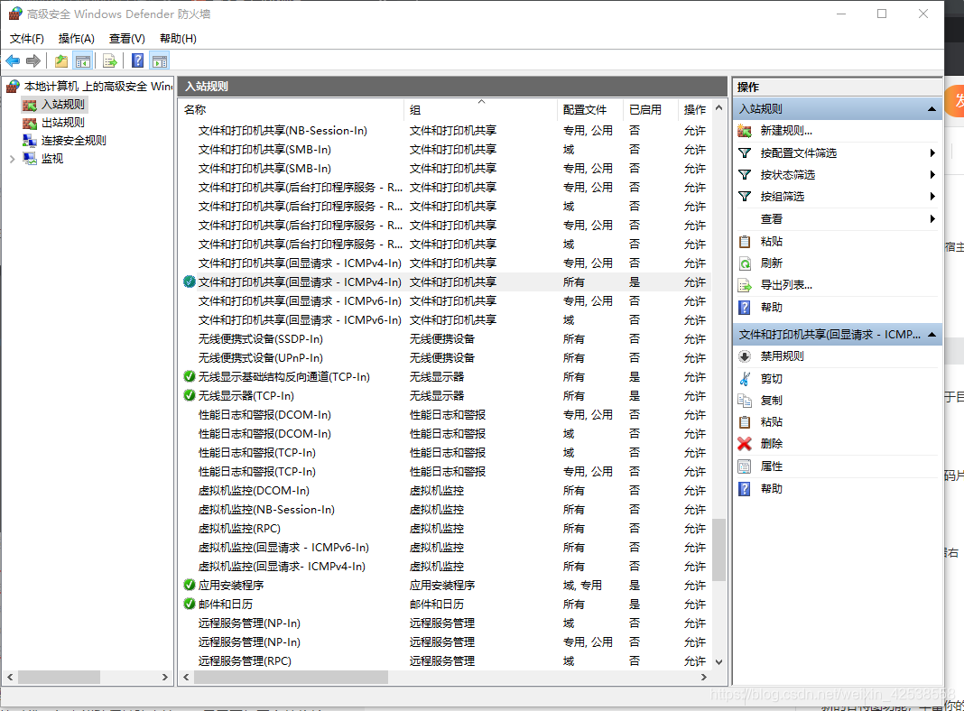The height and width of the screenshot is (711, 964).
Task: Click 导出列表... action
Action: pos(786,285)
